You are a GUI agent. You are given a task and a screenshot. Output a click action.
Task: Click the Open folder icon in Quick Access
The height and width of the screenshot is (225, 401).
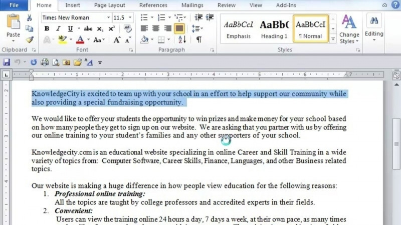pos(78,62)
